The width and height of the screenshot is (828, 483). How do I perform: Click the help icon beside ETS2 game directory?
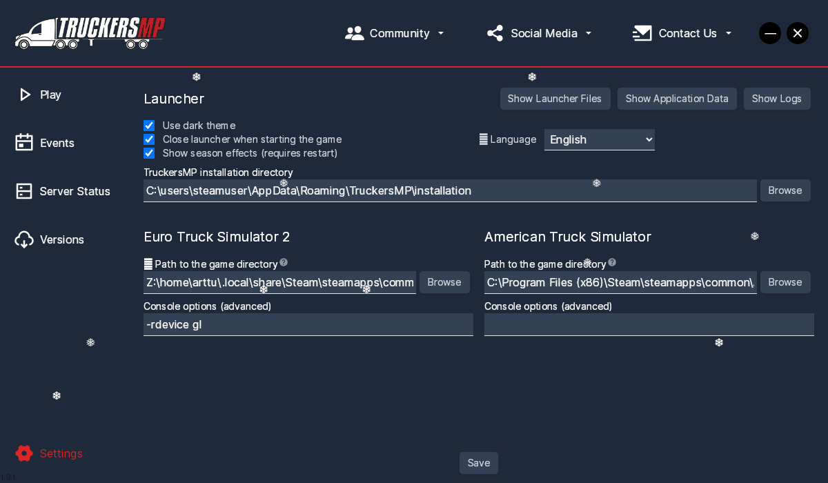point(284,263)
